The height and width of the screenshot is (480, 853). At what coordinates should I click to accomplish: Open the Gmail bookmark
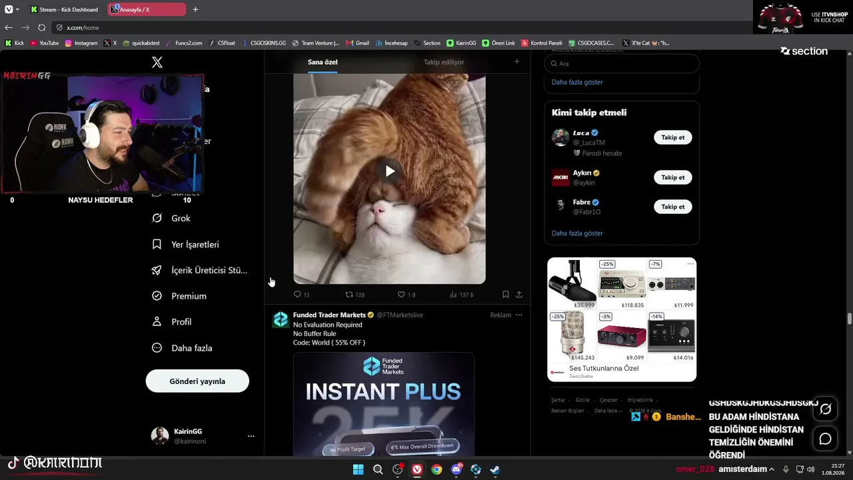pos(358,43)
